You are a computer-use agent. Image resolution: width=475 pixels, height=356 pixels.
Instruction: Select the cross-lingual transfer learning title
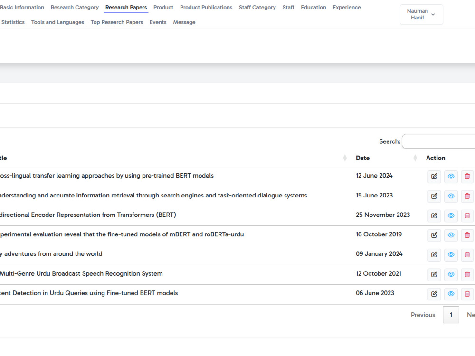[106, 176]
